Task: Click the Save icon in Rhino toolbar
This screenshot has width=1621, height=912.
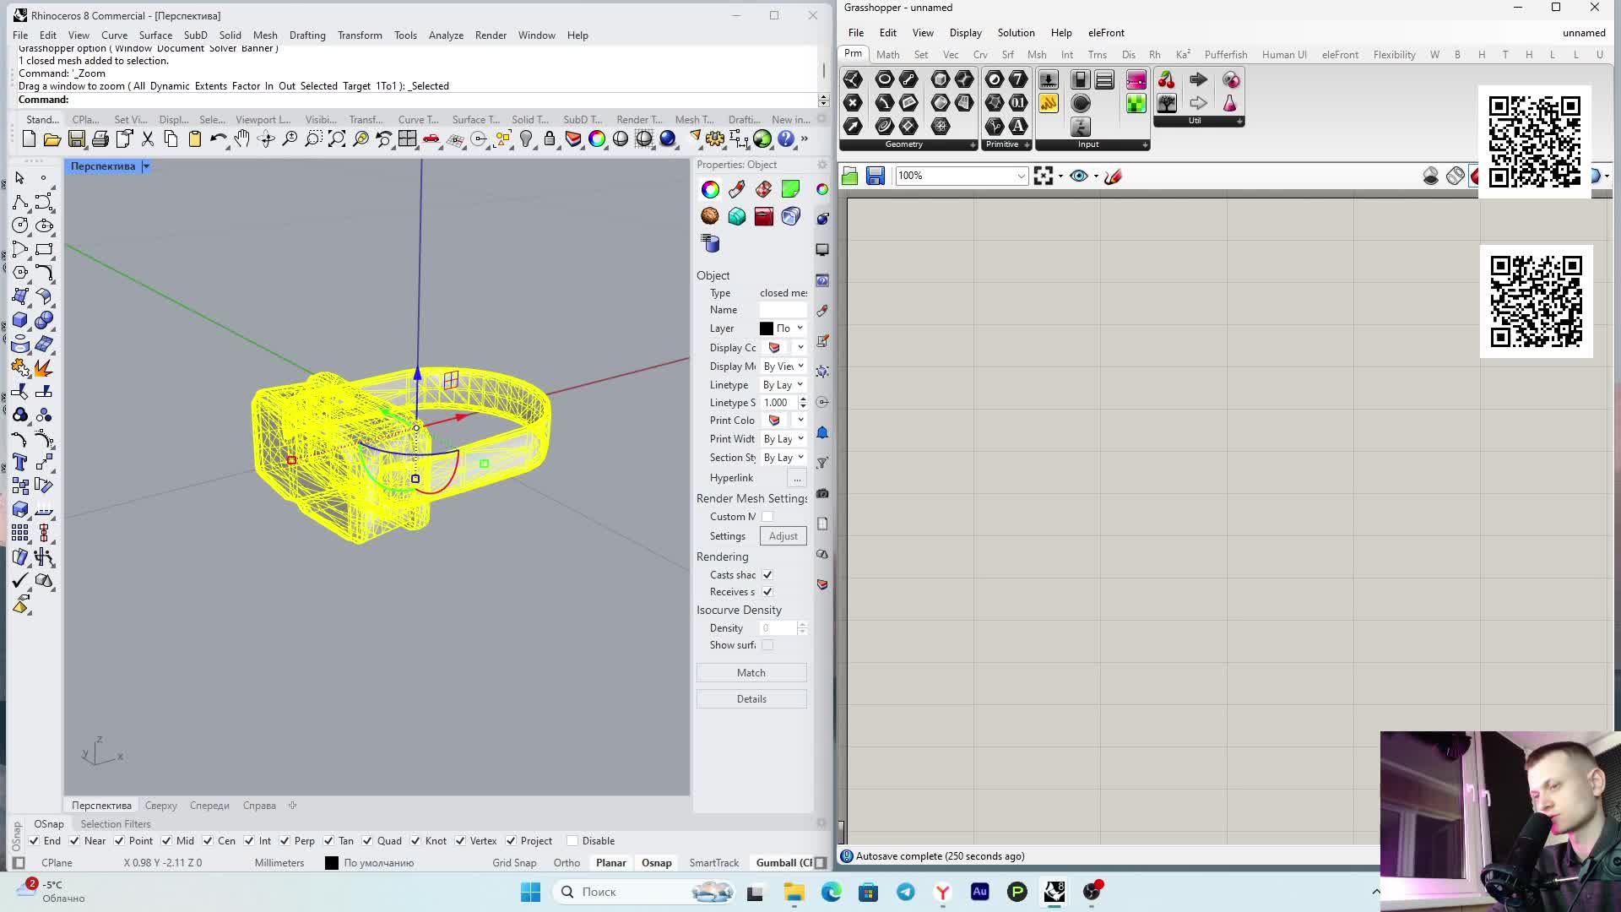Action: [x=77, y=139]
